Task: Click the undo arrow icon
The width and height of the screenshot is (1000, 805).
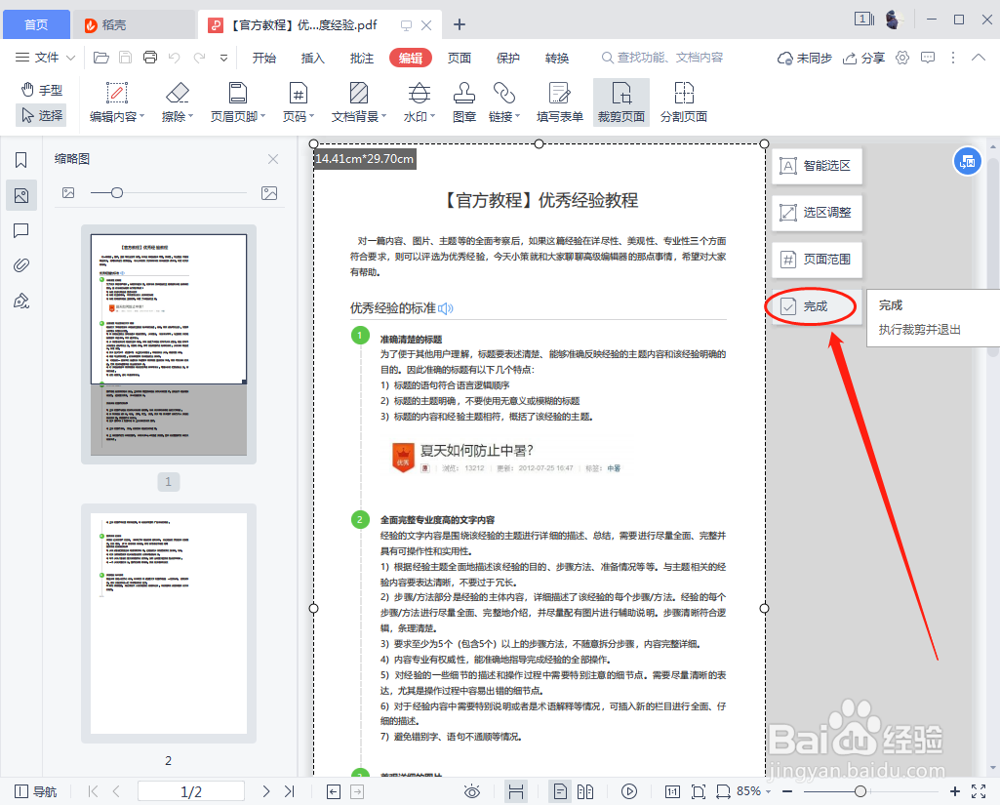Action: coord(174,58)
